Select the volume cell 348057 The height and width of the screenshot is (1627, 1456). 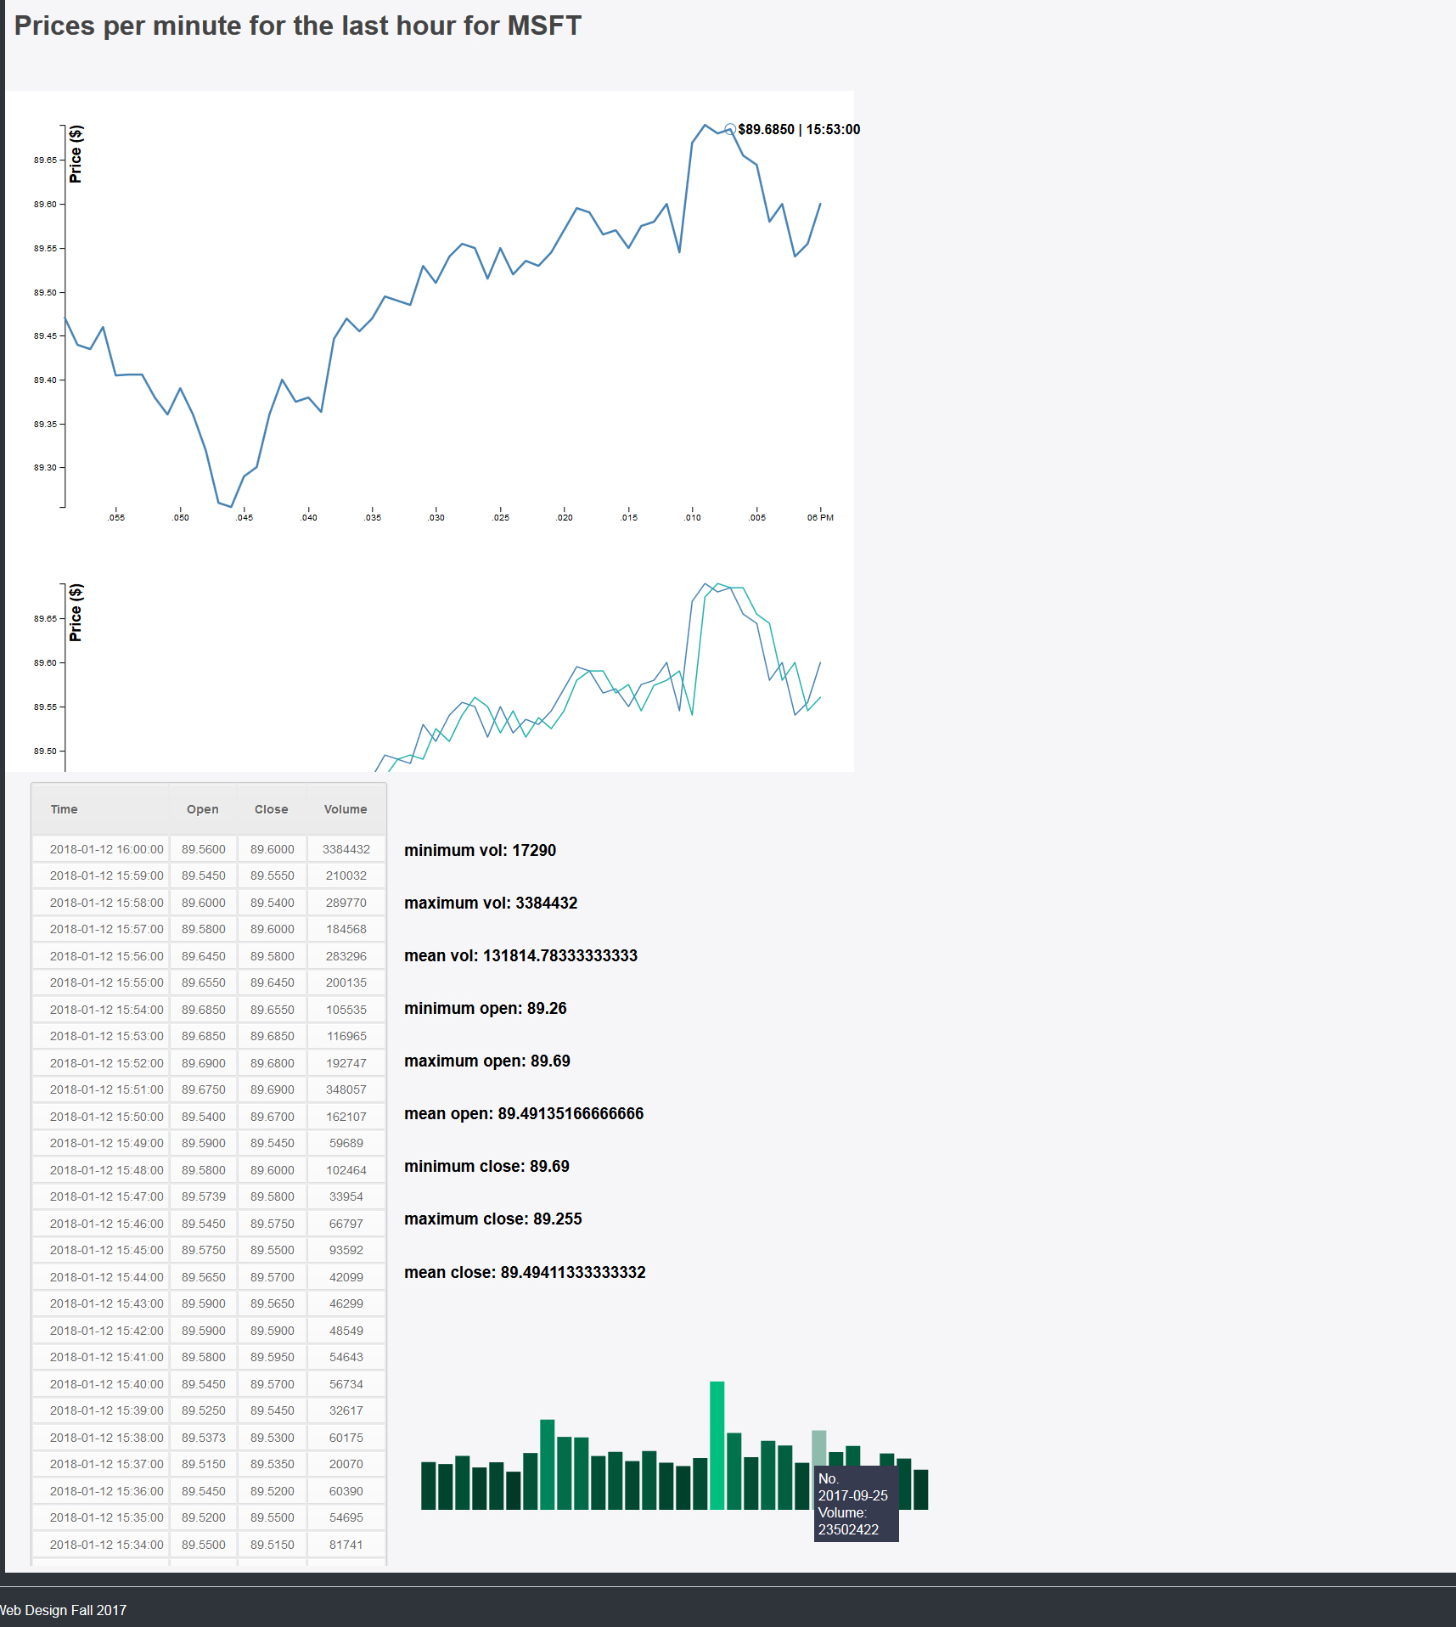(x=346, y=1089)
